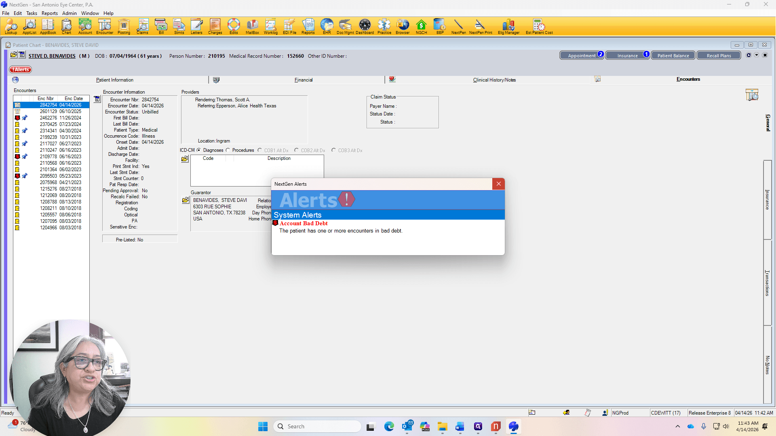The height and width of the screenshot is (436, 776).
Task: Open the ApptBook toolbar icon
Action: point(48,27)
